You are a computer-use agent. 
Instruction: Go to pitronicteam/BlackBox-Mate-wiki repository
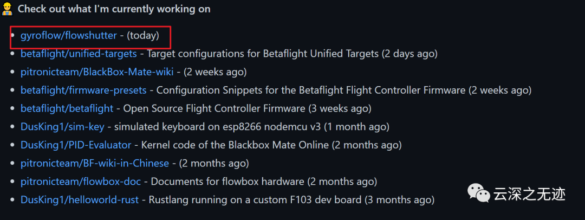coord(97,72)
